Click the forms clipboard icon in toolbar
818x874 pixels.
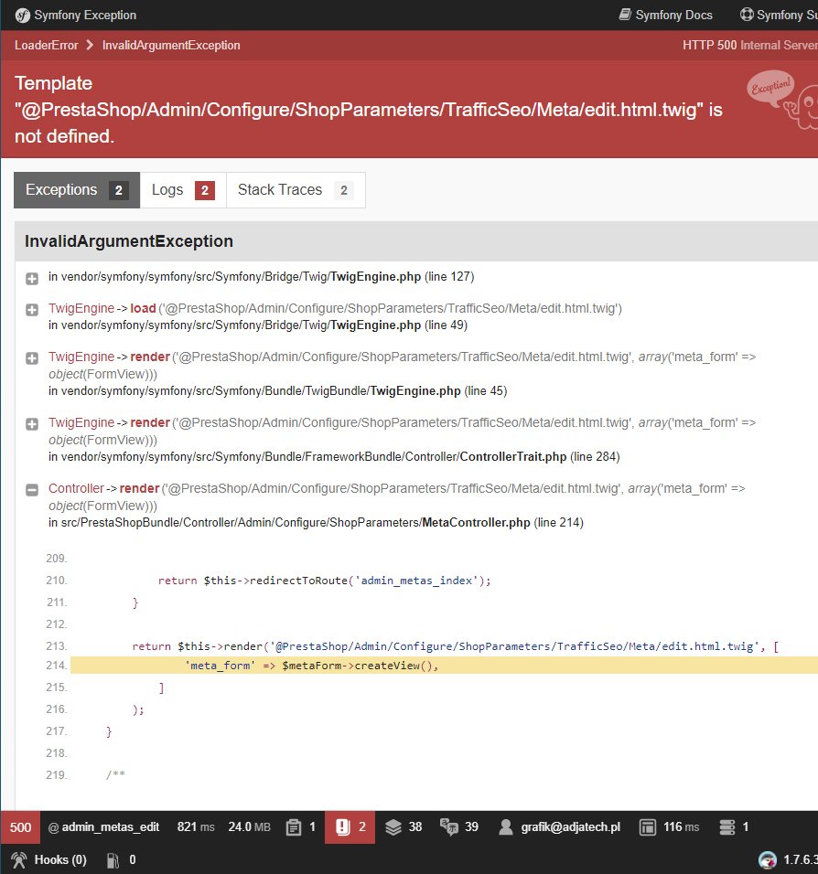click(294, 827)
